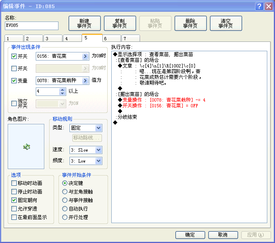Cancel with the 取消 button
The image size is (275, 243).
tap(223, 235)
